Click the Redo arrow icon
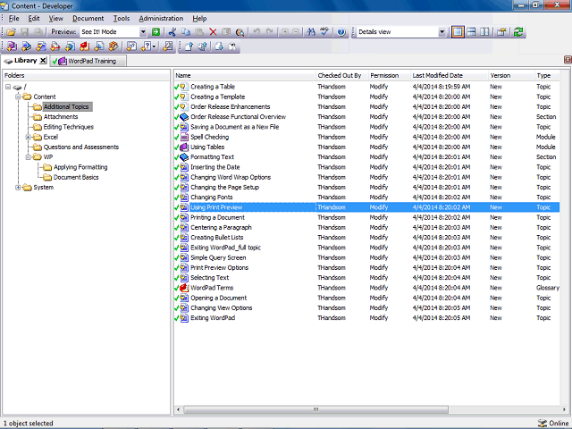This screenshot has width=572, height=429. (270, 32)
